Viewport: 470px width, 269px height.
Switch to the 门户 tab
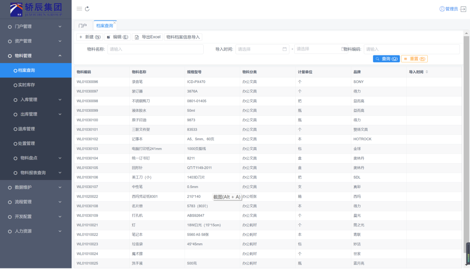click(x=83, y=26)
